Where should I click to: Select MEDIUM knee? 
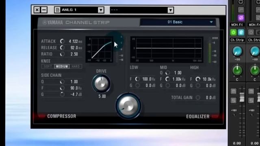pyautogui.click(x=62, y=67)
